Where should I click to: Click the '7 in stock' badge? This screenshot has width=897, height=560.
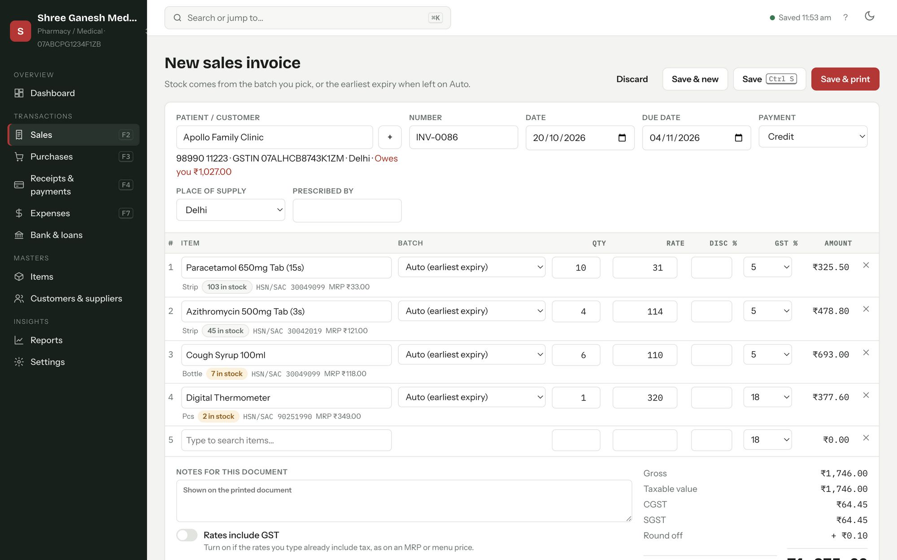pyautogui.click(x=226, y=374)
